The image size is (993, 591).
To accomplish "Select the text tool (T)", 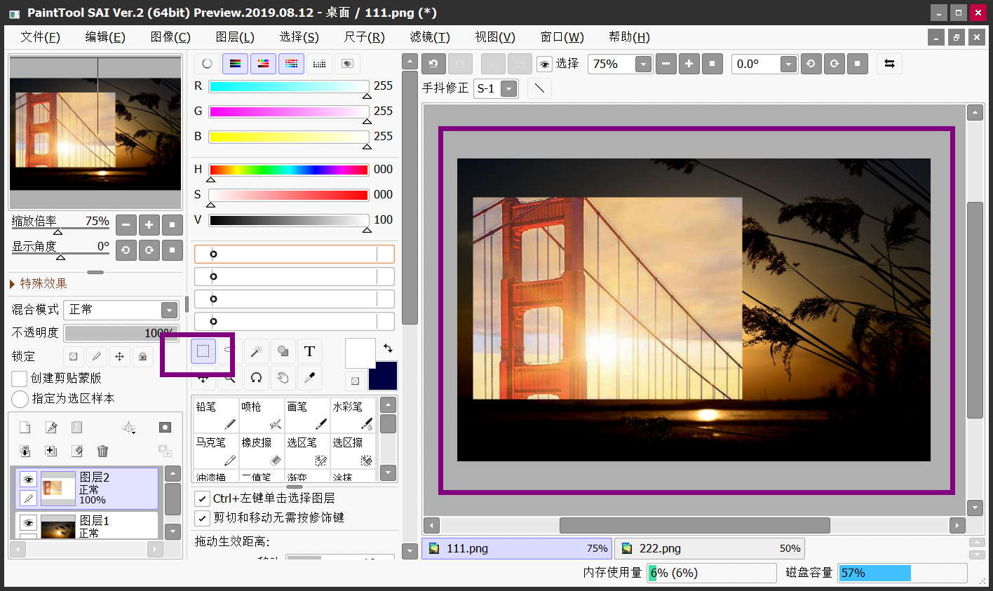I will [x=309, y=351].
